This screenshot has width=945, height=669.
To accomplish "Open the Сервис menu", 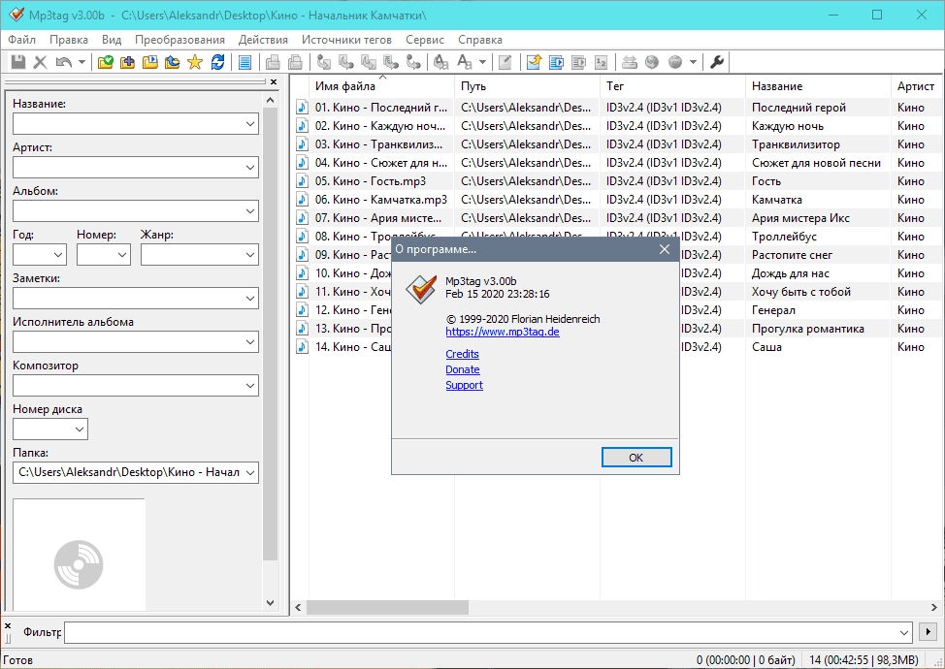I will click(425, 40).
